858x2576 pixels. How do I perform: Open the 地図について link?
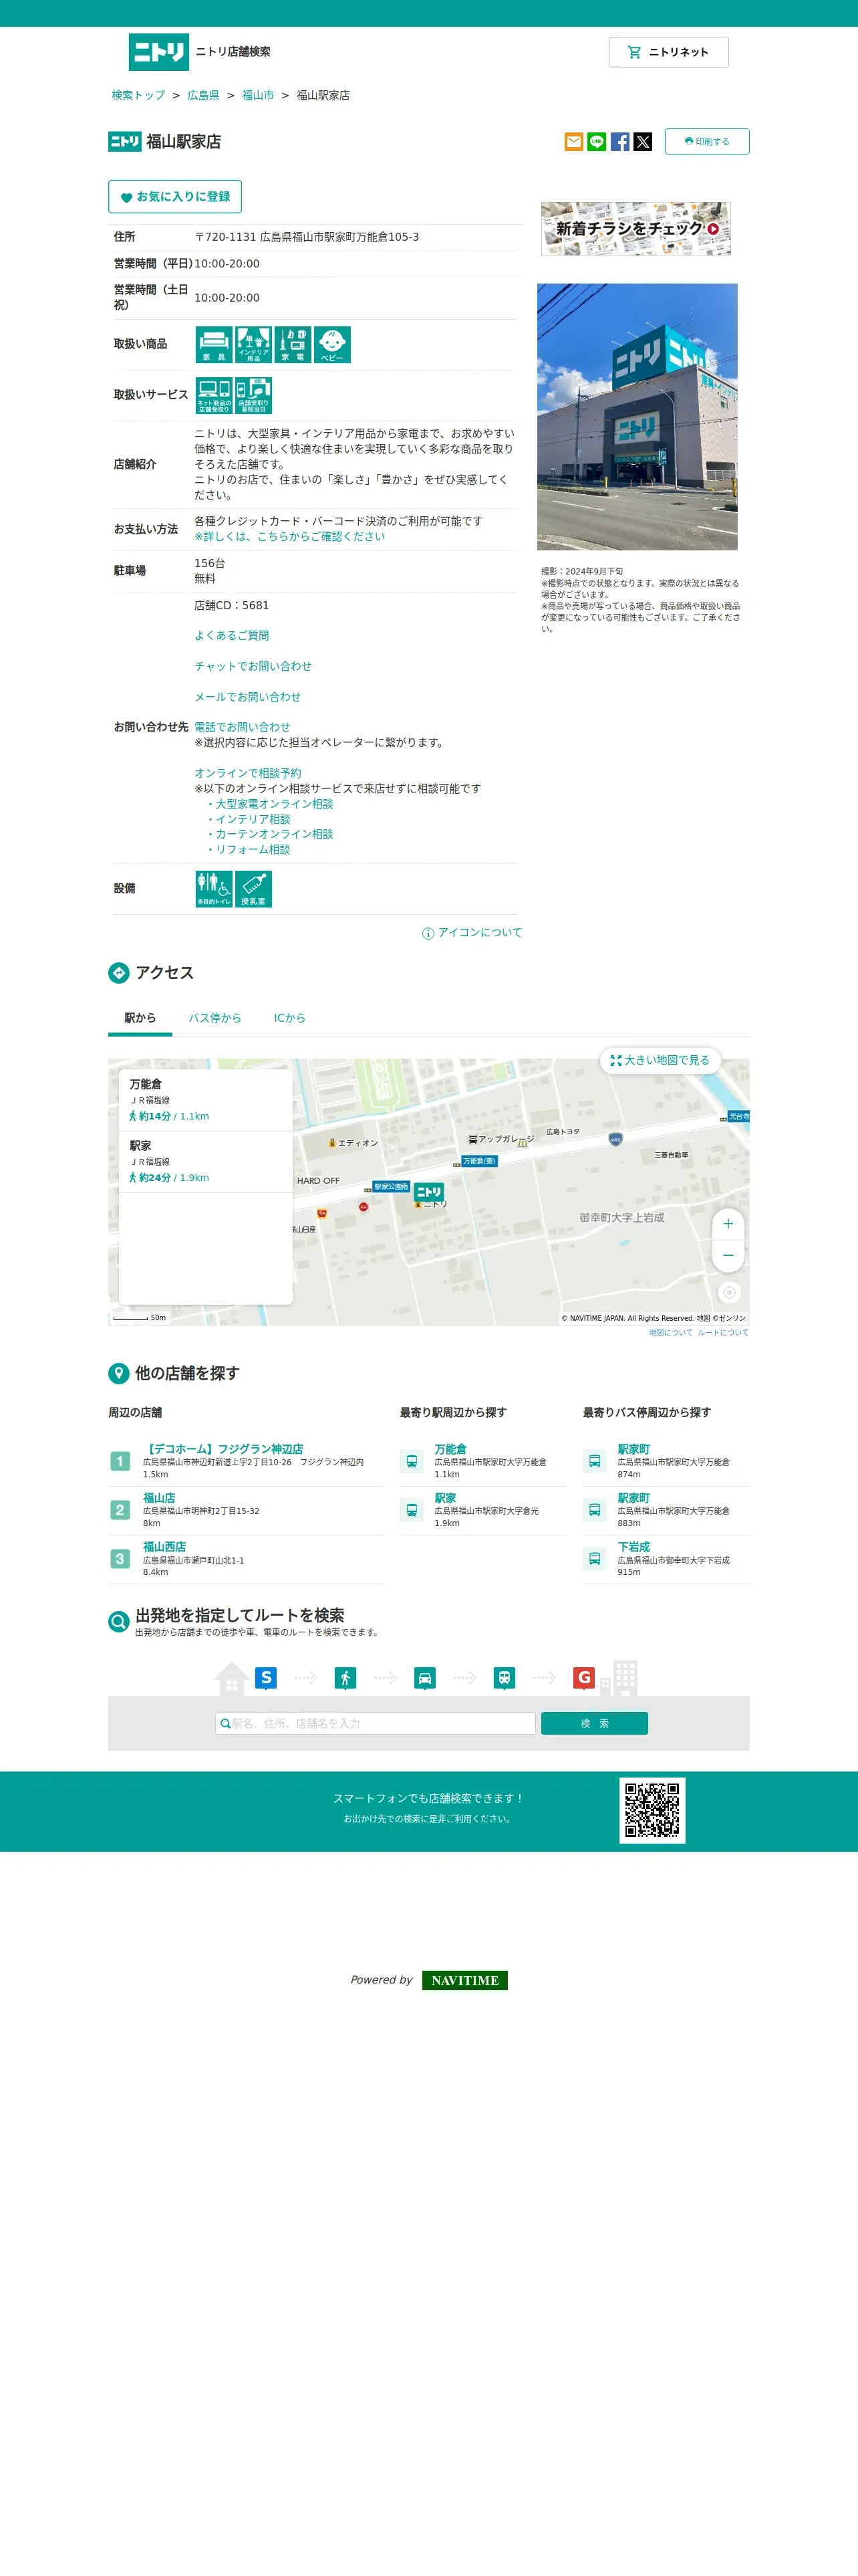[670, 1332]
